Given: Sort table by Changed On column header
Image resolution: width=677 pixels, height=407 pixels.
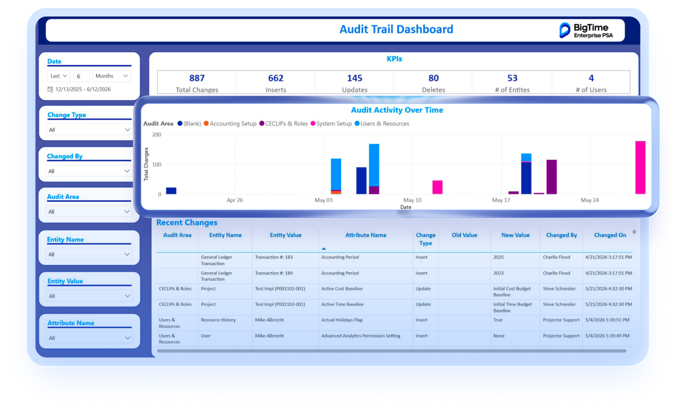Looking at the screenshot, I should click(x=610, y=235).
